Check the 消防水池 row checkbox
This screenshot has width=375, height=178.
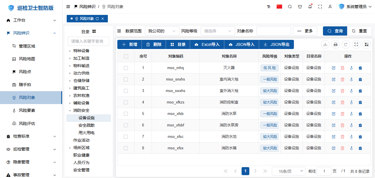[x=126, y=137]
